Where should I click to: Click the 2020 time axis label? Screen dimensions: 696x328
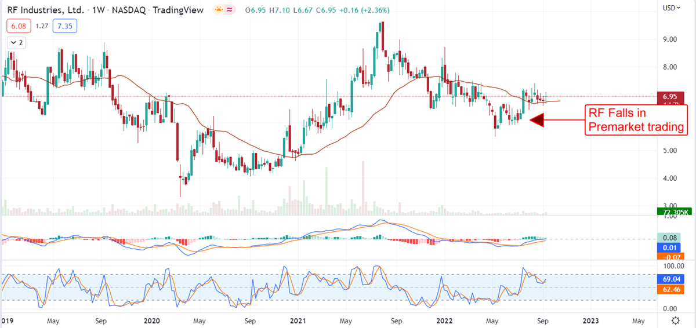[x=151, y=320]
